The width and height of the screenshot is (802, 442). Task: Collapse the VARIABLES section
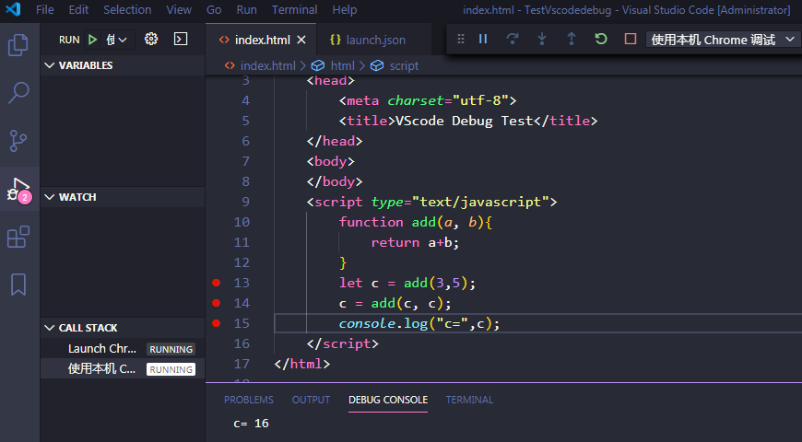tap(85, 66)
